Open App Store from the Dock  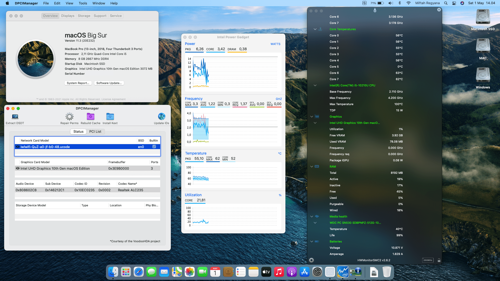[304, 272]
